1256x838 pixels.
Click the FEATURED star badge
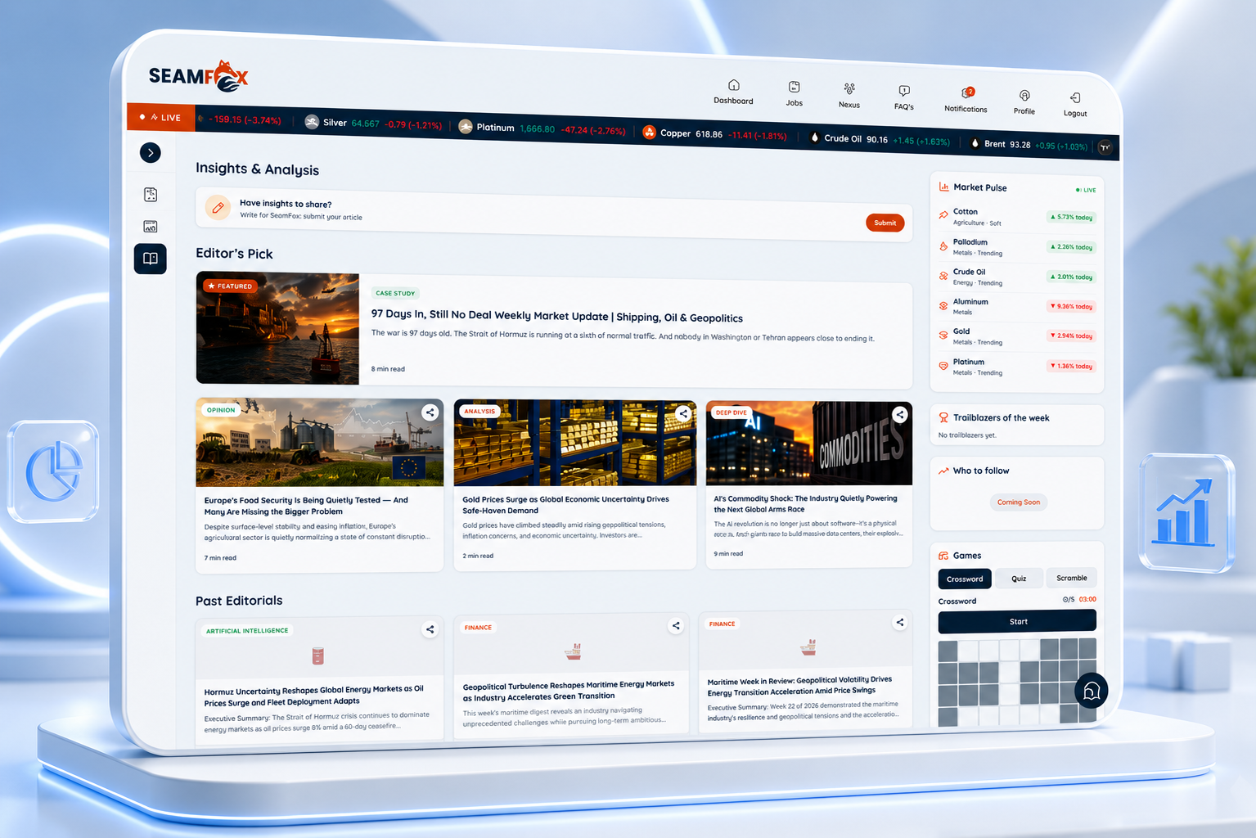coord(230,286)
